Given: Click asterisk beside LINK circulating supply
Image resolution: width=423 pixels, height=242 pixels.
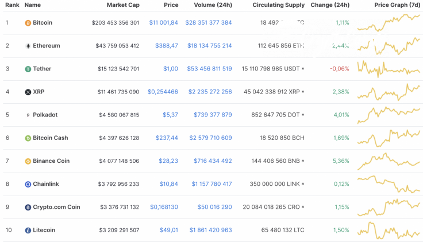Looking at the screenshot, I should click(x=303, y=184).
